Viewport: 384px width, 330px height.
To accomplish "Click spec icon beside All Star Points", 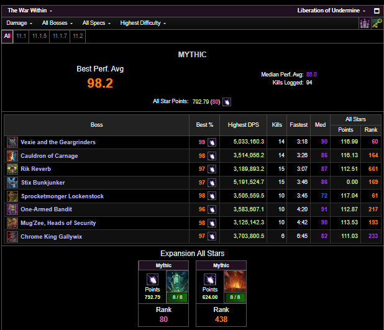I will pyautogui.click(x=227, y=102).
